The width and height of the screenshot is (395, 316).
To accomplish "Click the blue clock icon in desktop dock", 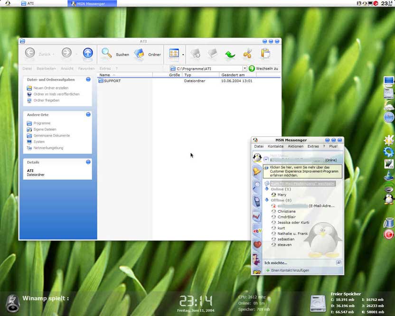I will (389, 118).
